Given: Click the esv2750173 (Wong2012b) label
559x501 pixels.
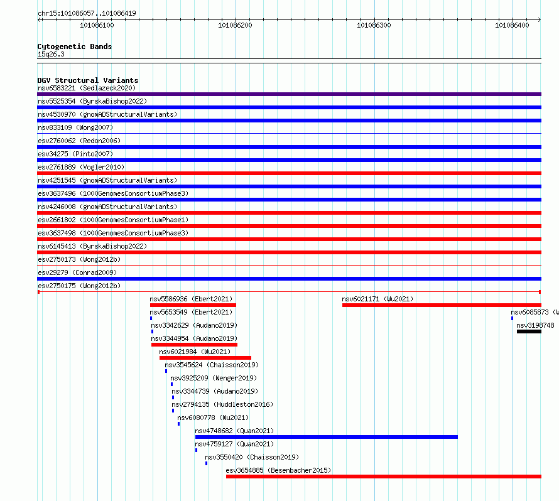Looking at the screenshot, I should pyautogui.click(x=79, y=259).
